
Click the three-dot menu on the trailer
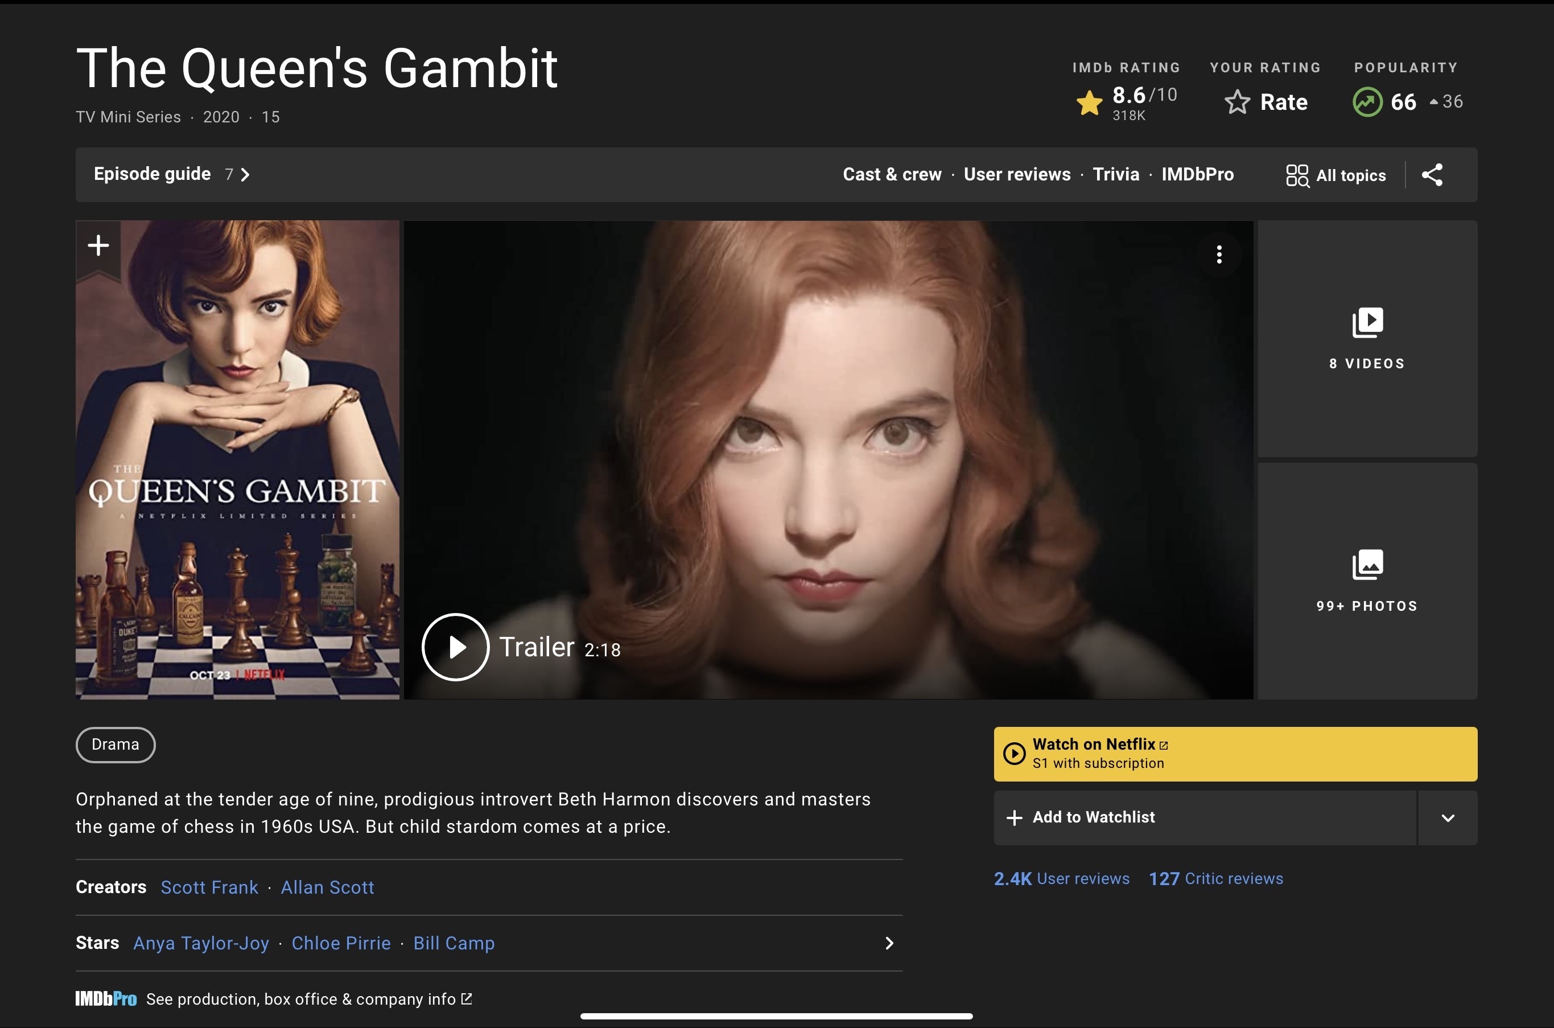tap(1219, 254)
